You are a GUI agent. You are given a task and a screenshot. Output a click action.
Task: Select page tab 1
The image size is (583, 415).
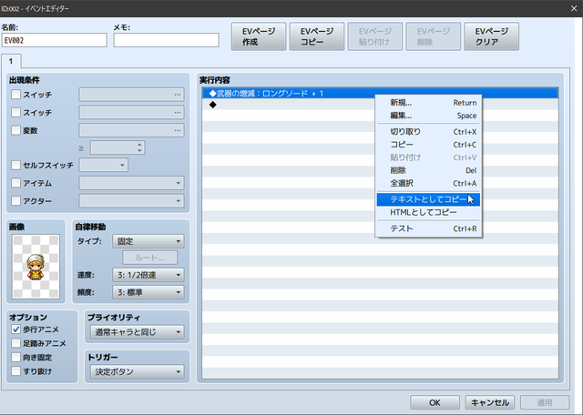pos(11,61)
